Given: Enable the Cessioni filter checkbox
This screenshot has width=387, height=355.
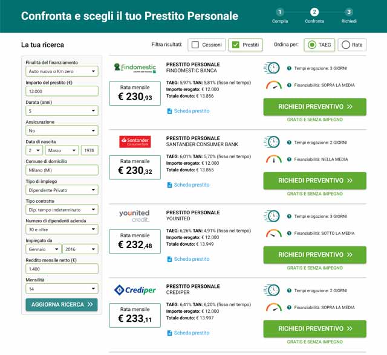Looking at the screenshot, I should click(x=195, y=45).
